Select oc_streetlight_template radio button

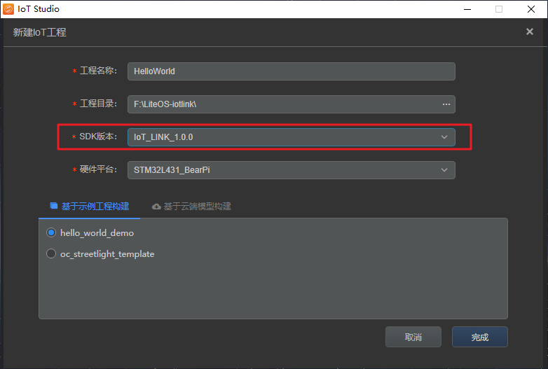click(51, 253)
